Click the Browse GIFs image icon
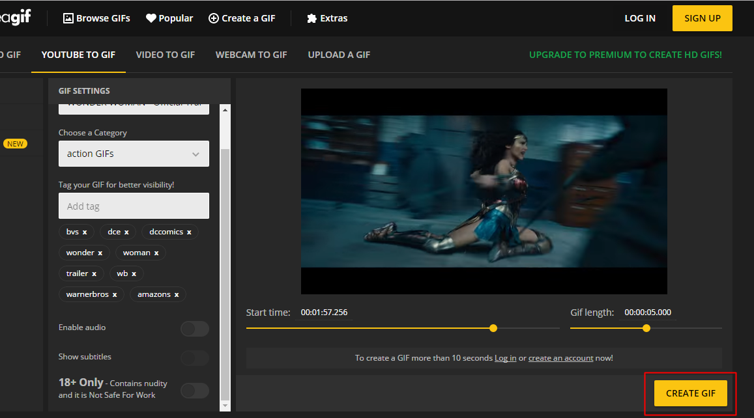The width and height of the screenshot is (754, 418). pos(68,18)
